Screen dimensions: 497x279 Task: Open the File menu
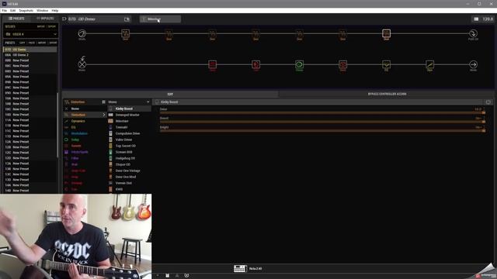point(5,10)
